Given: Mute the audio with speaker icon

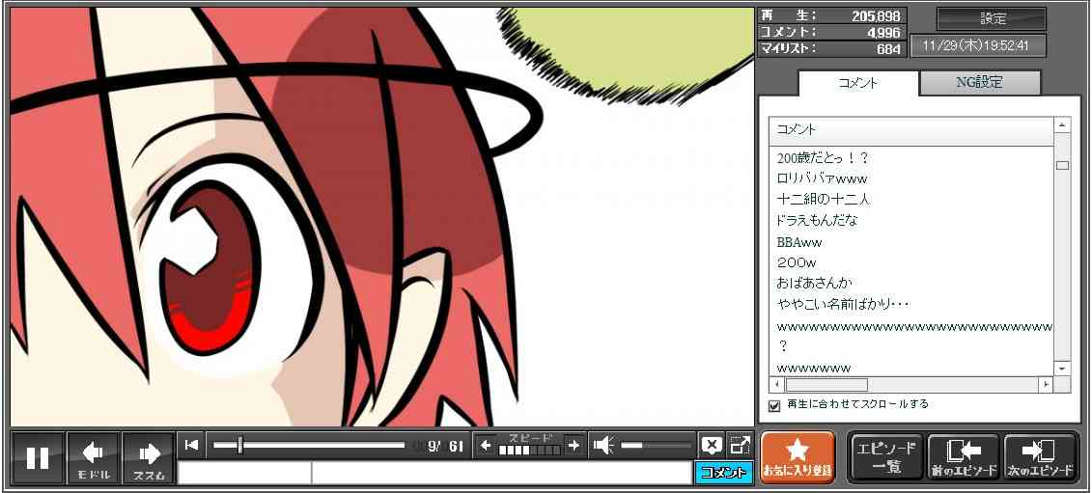Looking at the screenshot, I should point(603,445).
